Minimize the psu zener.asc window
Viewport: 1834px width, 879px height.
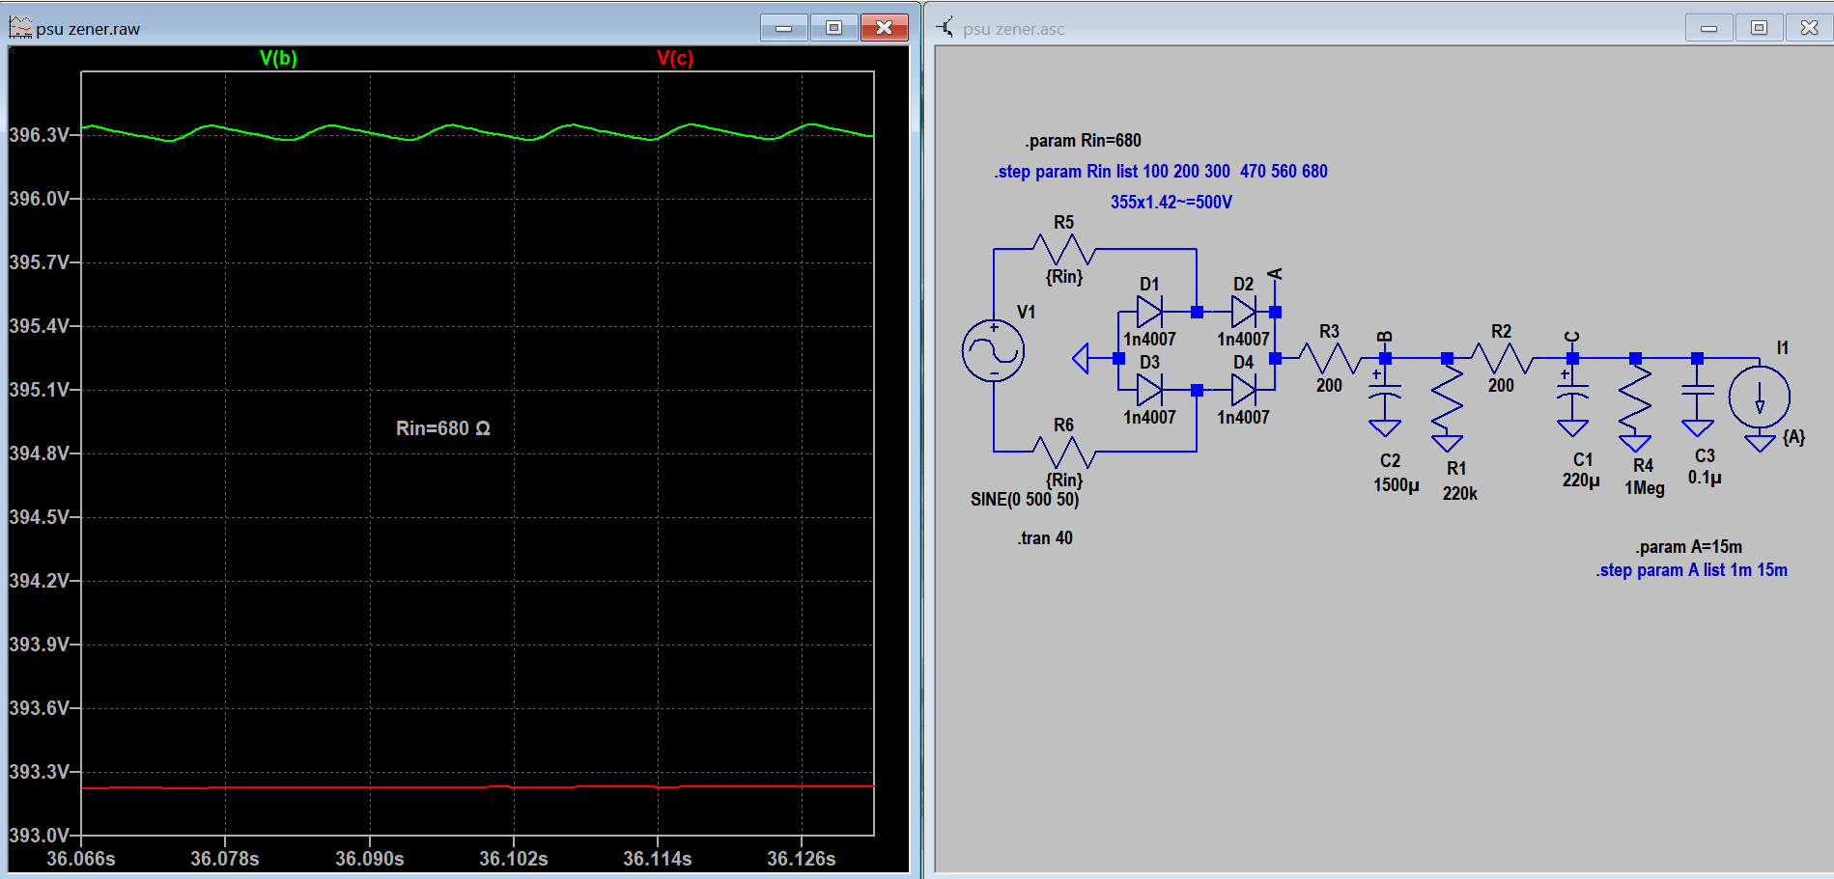[1708, 28]
